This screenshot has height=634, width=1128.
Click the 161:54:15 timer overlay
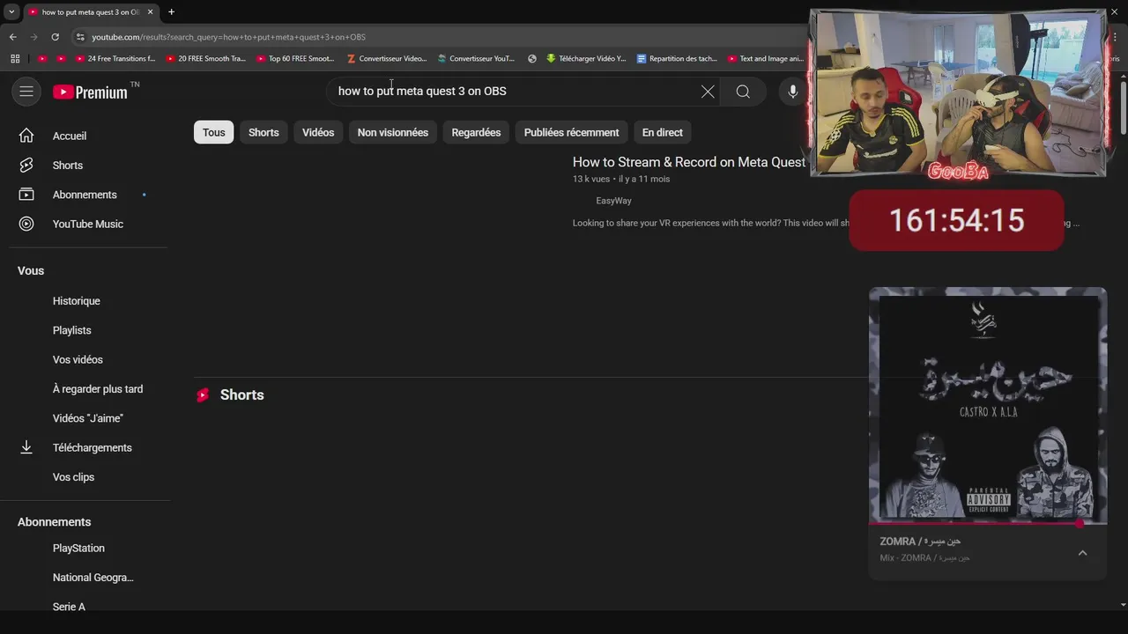coord(956,220)
